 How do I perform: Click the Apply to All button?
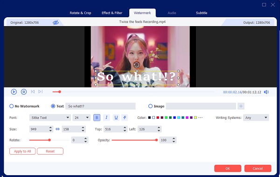22,151
